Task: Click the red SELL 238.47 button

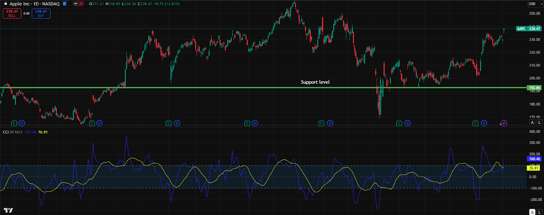Action: click(x=12, y=13)
